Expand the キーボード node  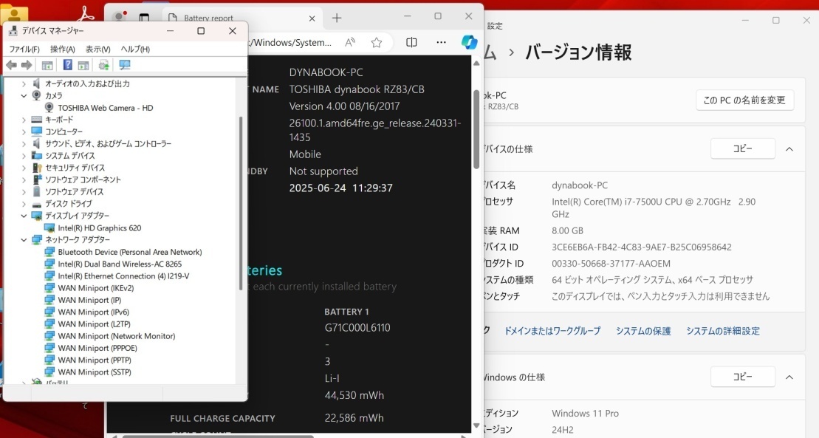24,120
